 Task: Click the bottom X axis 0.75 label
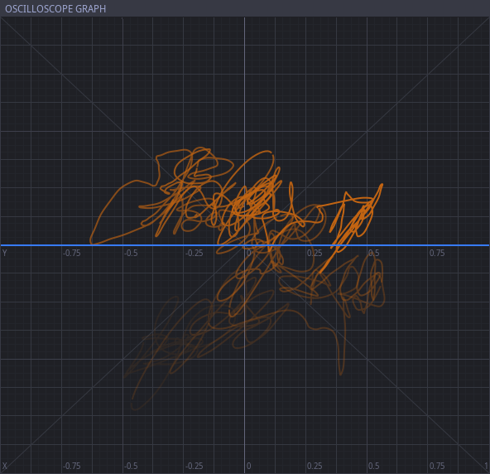(437, 466)
